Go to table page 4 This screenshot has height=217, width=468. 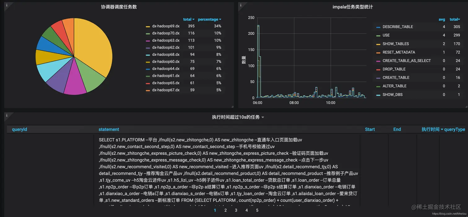point(247,210)
